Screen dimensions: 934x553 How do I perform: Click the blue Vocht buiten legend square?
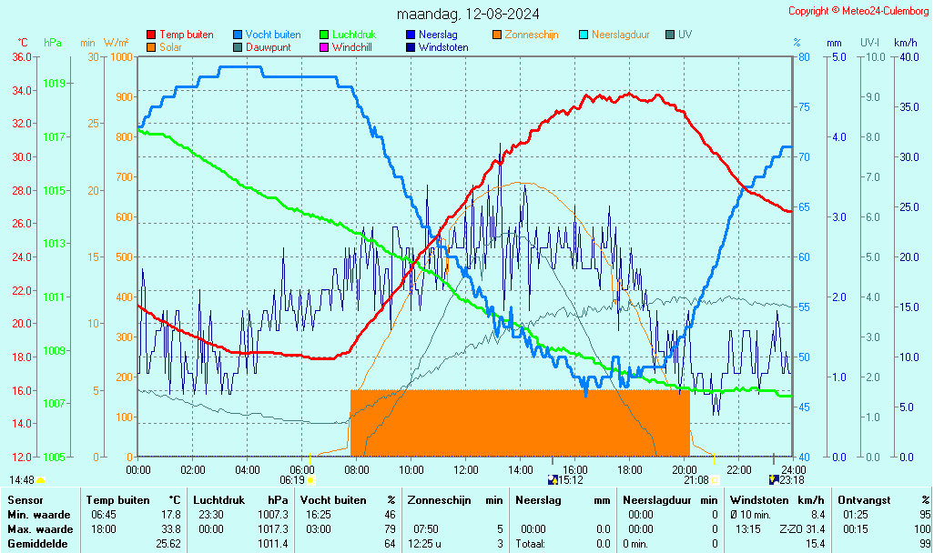click(238, 35)
